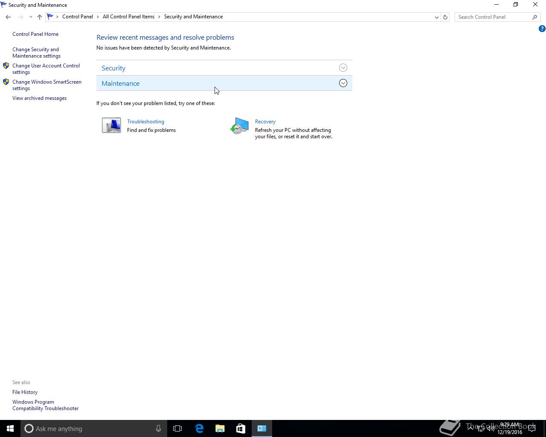
Task: Open Windows Program Compatibility Troubleshooter
Action: (45, 405)
